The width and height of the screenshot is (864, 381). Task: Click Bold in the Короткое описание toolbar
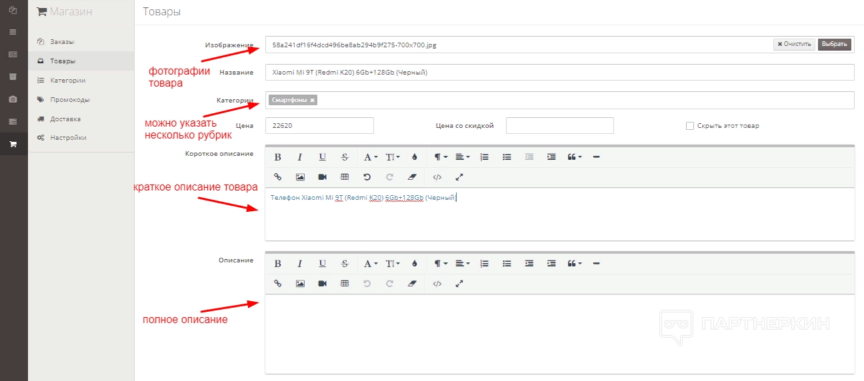click(x=278, y=157)
